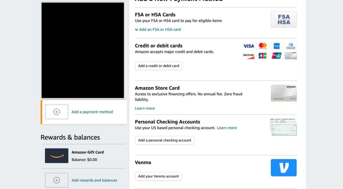Click Add a personal checking account button
The height and width of the screenshot is (189, 343).
coord(165,140)
